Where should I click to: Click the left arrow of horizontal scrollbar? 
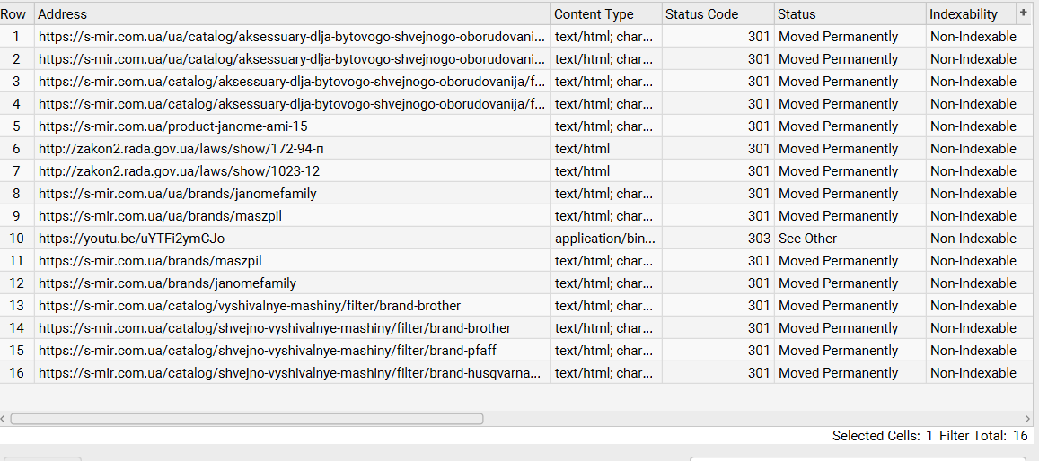coord(4,419)
